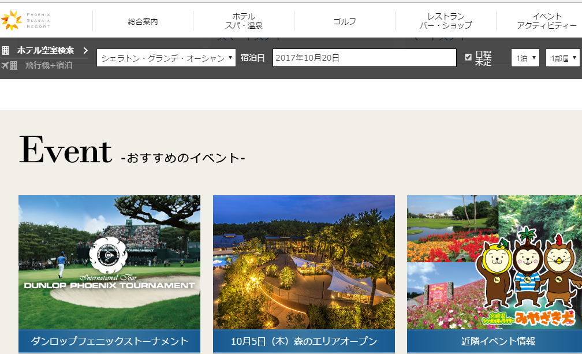Open the イベント アクティビティー menu
The height and width of the screenshot is (354, 582).
(546, 21)
